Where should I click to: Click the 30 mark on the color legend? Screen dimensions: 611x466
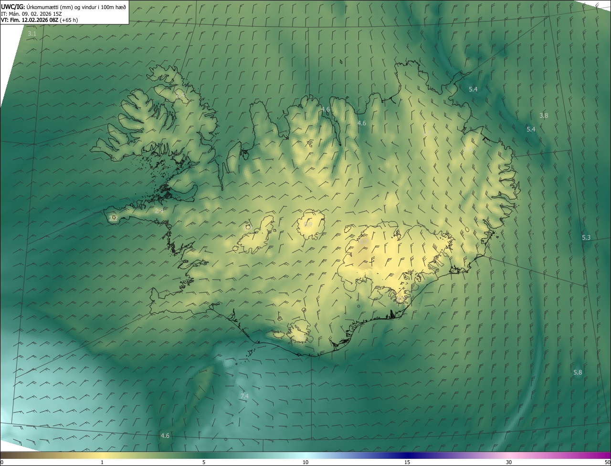[x=509, y=462]
